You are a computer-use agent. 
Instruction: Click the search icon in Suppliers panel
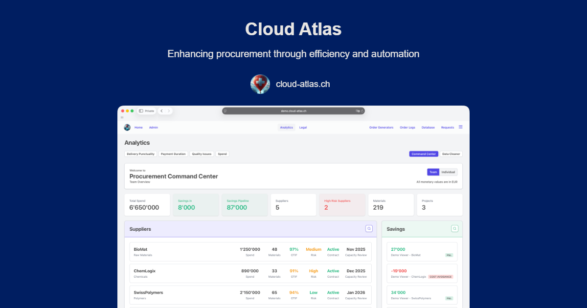369,228
